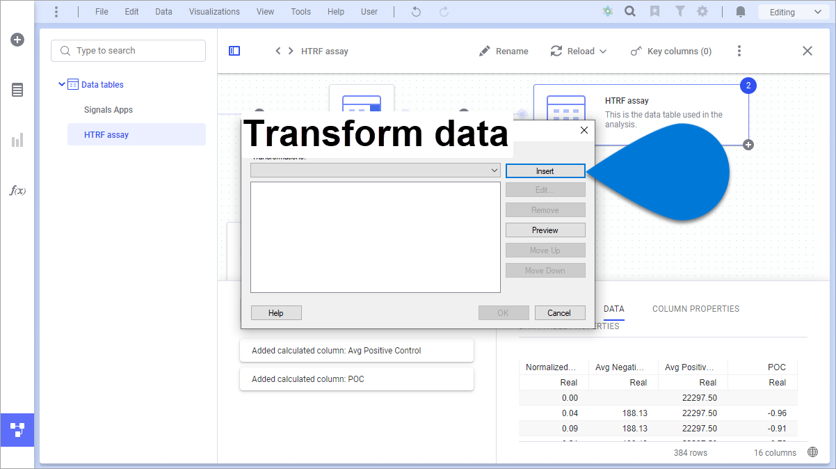Open the Transformations dropdown in dialog

point(376,170)
